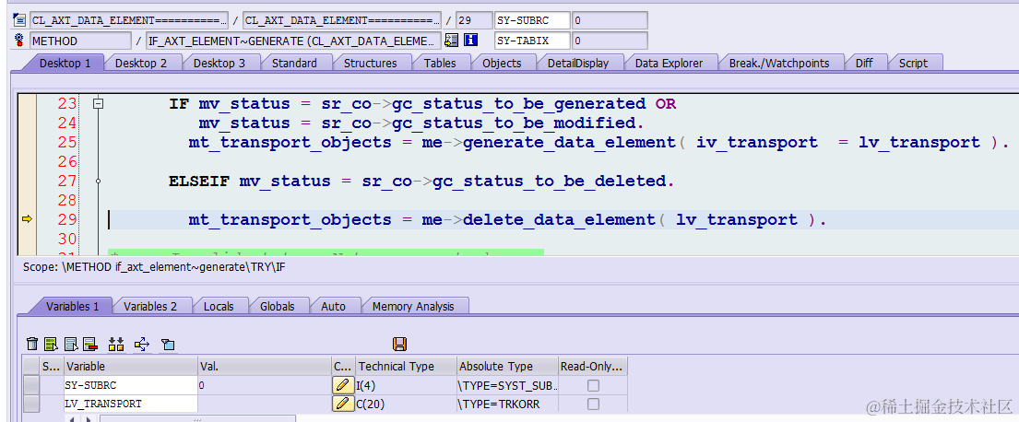Viewport: 1019px width, 422px height.
Task: Click the LV_TRANSPORT variable name cell
Action: point(131,404)
